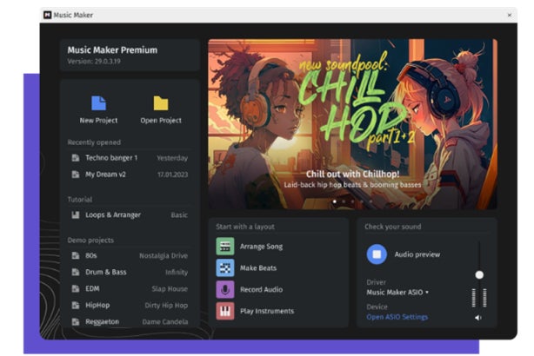Click project icon beside 80s demo

[x=76, y=255]
